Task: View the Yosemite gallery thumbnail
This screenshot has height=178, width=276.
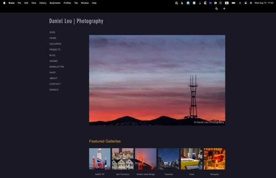Action: pyautogui.click(x=168, y=159)
